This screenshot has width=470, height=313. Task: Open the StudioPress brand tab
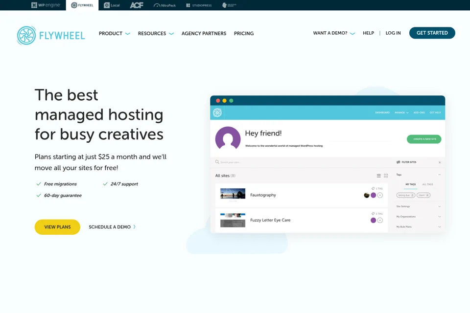(x=199, y=5)
